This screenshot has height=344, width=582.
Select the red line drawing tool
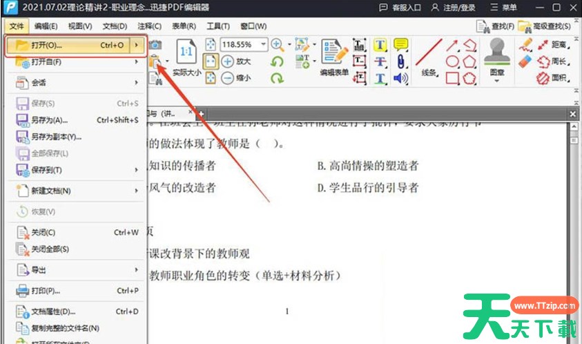click(x=429, y=52)
